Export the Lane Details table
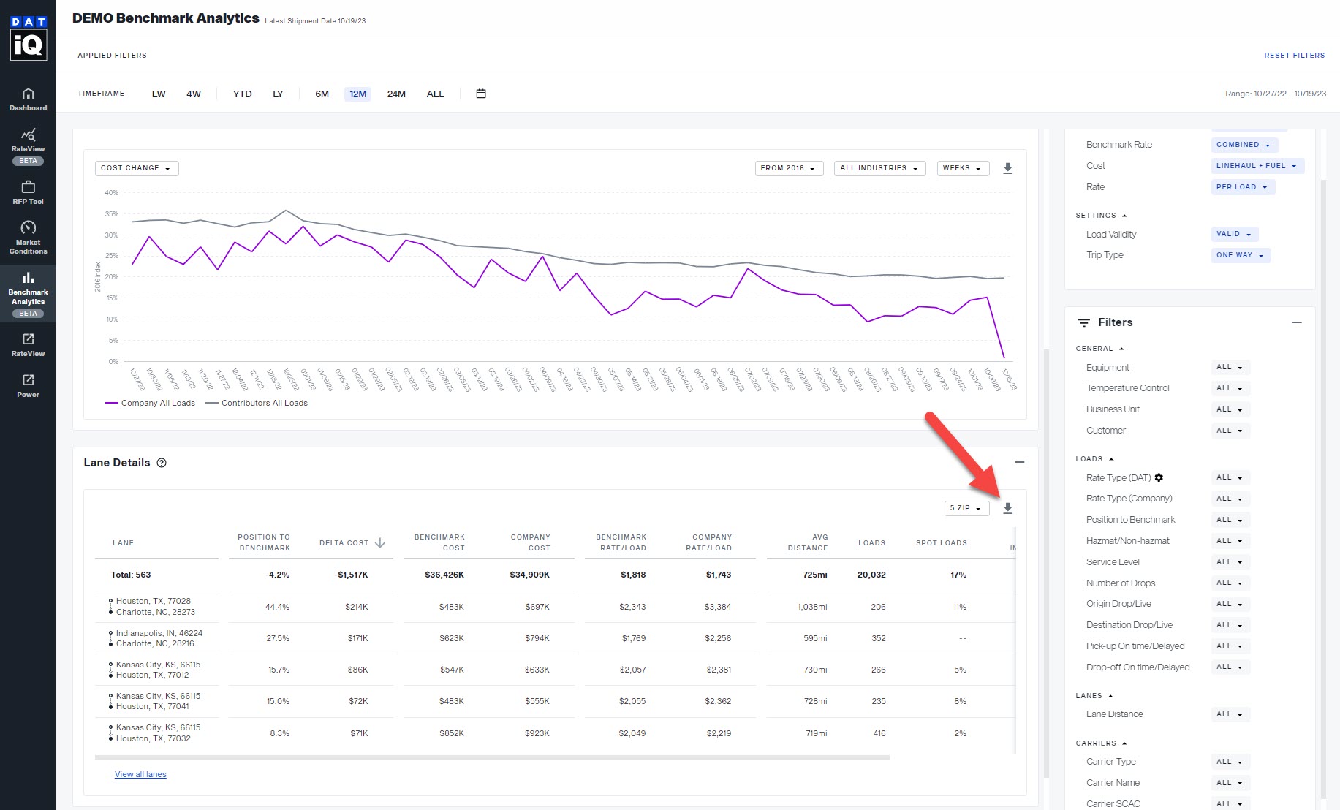 [x=1009, y=508]
